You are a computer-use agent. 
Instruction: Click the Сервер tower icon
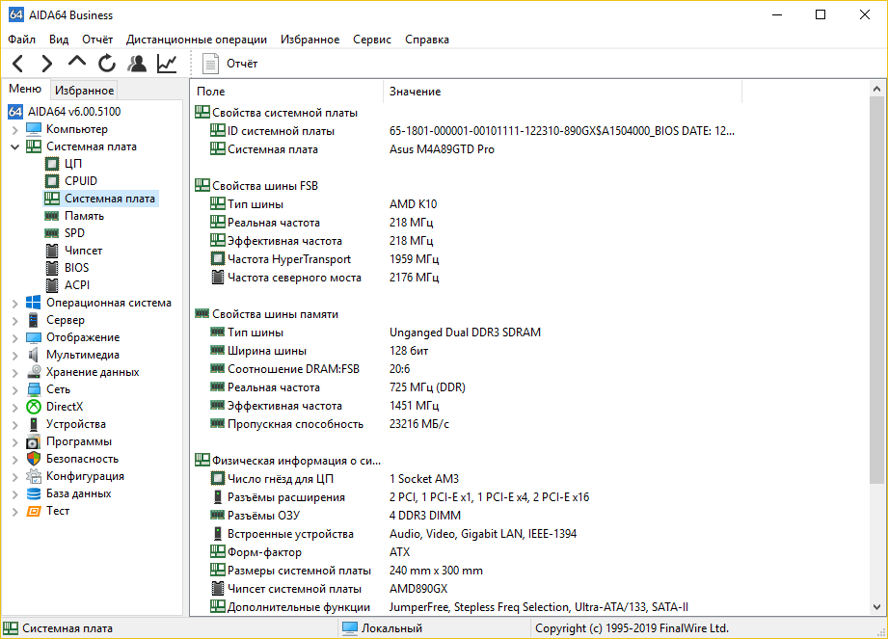[34, 320]
